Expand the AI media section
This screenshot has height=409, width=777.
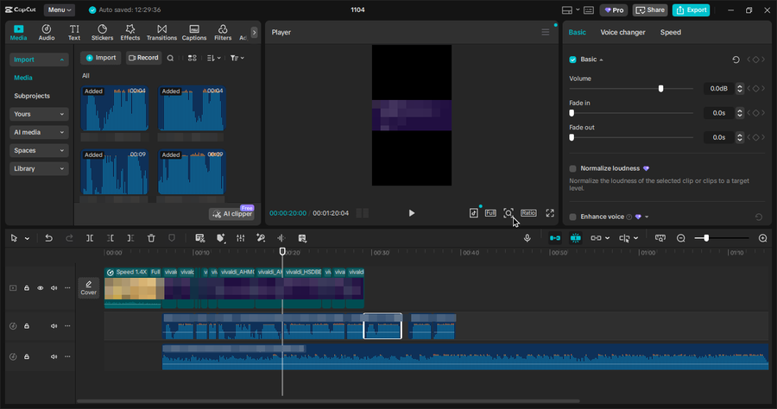[39, 132]
